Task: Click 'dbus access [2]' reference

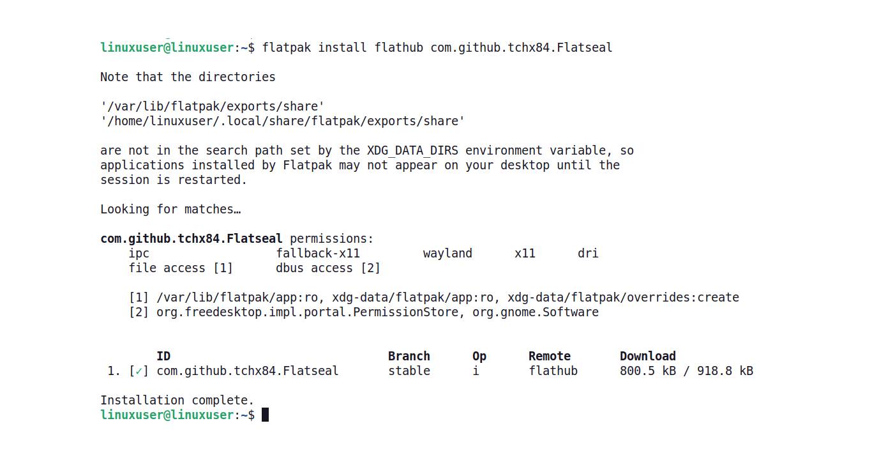Action: click(328, 268)
